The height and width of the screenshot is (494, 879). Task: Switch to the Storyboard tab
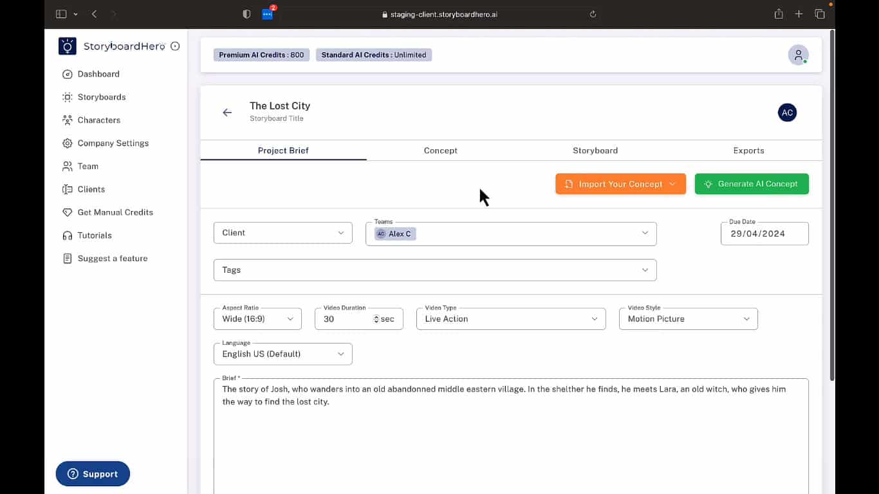(x=595, y=151)
